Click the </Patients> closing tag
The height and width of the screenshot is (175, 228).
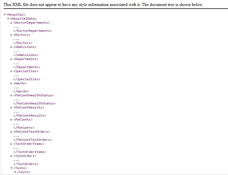[24, 128]
